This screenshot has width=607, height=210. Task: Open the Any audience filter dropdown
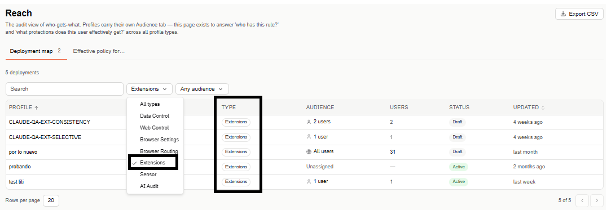click(x=202, y=89)
